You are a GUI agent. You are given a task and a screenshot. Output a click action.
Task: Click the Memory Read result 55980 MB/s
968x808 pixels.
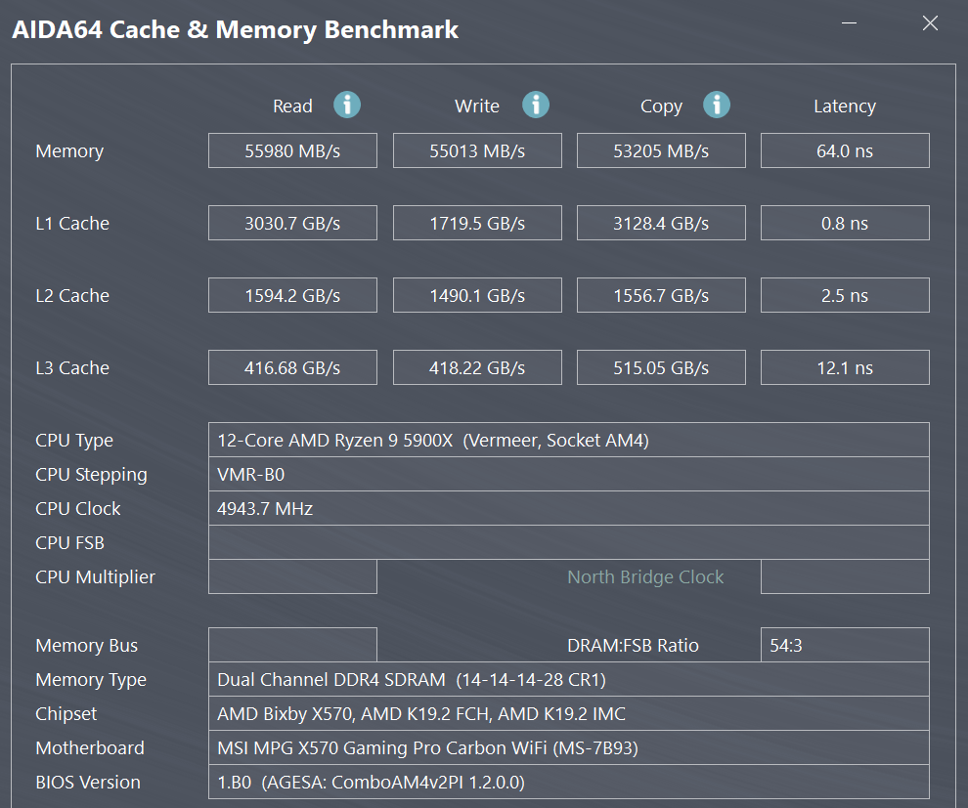(292, 151)
